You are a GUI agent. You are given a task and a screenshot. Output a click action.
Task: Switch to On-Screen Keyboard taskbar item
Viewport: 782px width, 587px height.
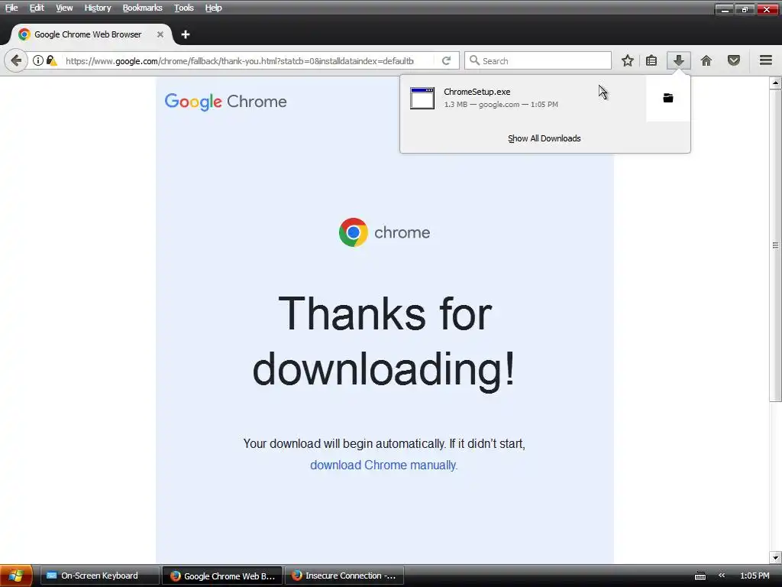point(99,576)
